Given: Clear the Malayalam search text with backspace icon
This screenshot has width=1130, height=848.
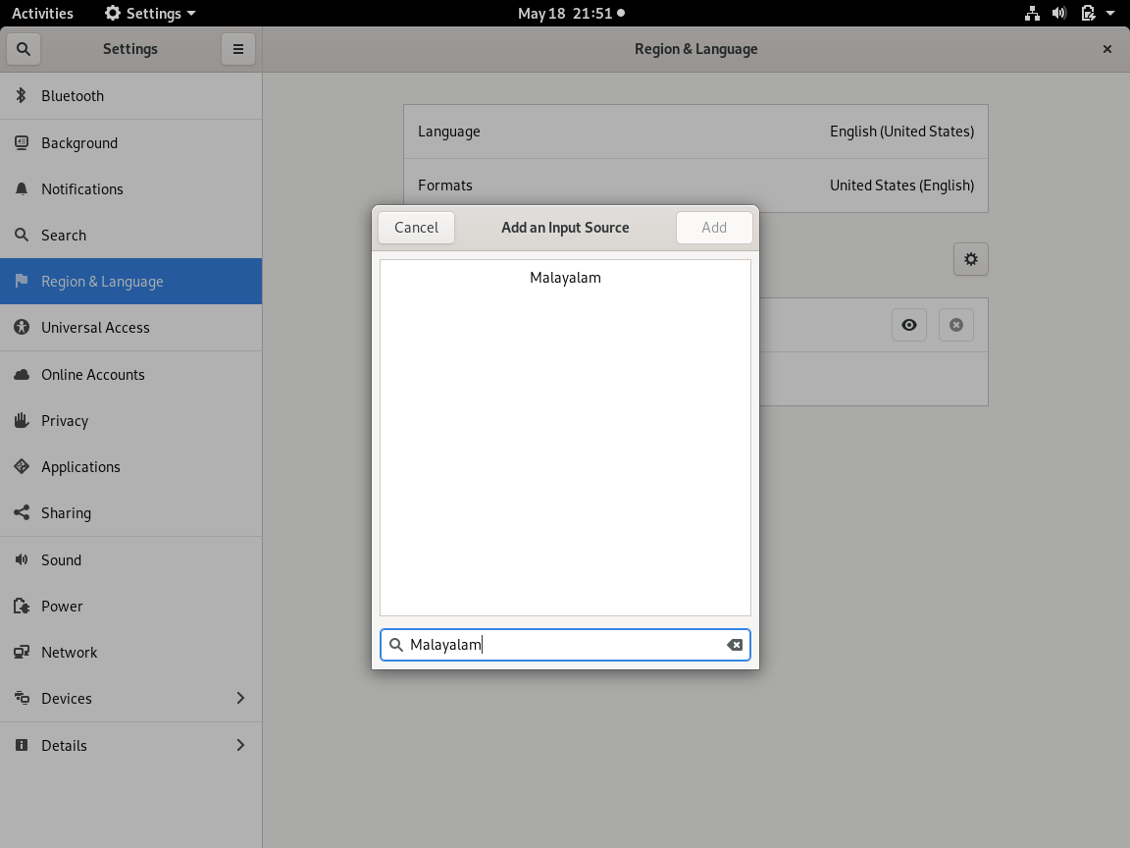Looking at the screenshot, I should [734, 645].
